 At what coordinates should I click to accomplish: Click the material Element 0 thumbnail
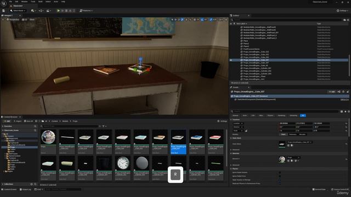pos(282,159)
